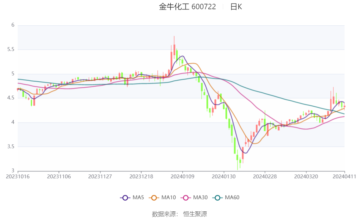Select x-axis date 20231218
The height and width of the screenshot is (218, 359).
point(141,177)
